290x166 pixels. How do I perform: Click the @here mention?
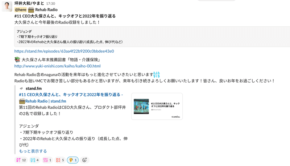(21, 10)
